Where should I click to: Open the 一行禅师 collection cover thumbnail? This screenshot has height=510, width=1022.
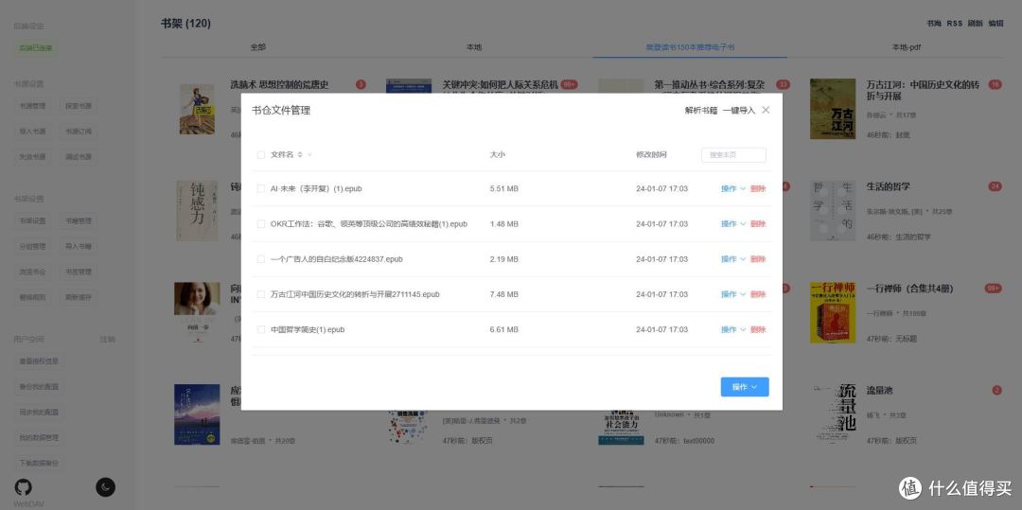833,312
